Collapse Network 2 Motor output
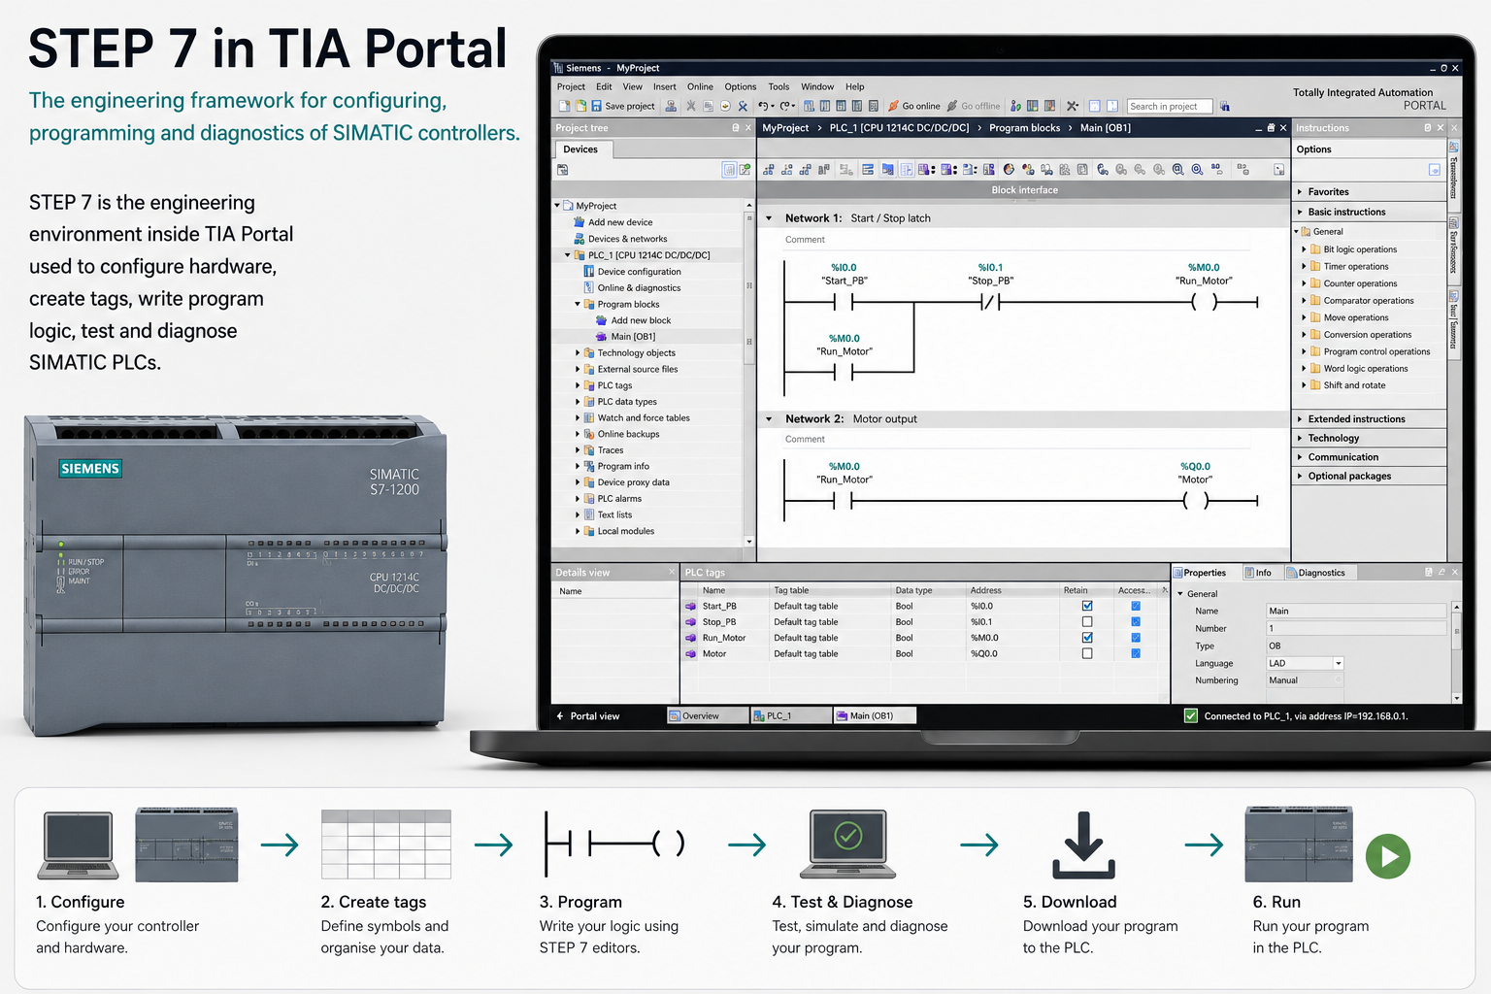This screenshot has height=994, width=1491. click(769, 419)
